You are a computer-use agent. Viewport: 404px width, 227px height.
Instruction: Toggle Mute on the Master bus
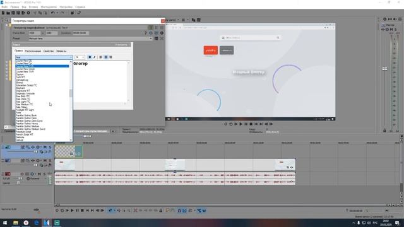click(x=391, y=30)
